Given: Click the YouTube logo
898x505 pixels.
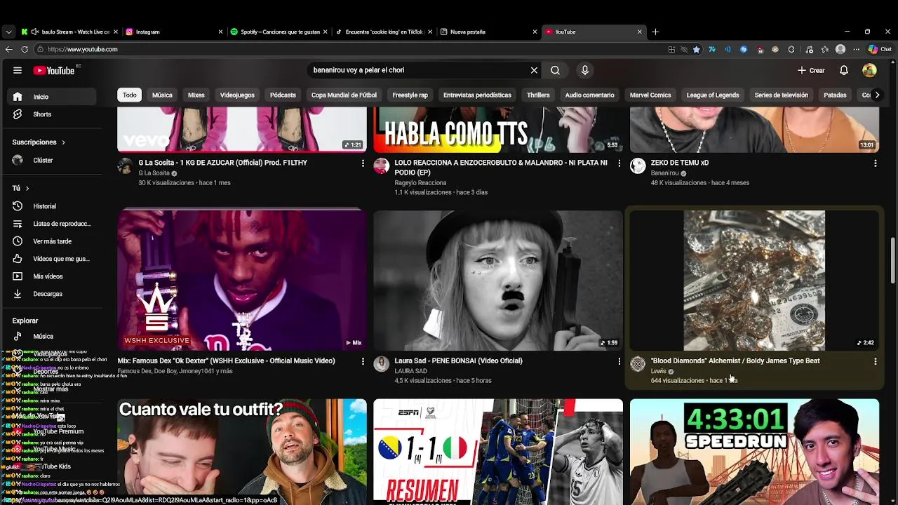Looking at the screenshot, I should click(54, 70).
